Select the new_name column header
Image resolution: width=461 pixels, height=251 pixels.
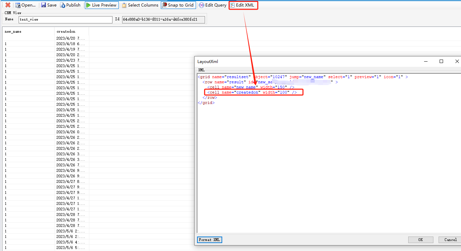(x=28, y=31)
